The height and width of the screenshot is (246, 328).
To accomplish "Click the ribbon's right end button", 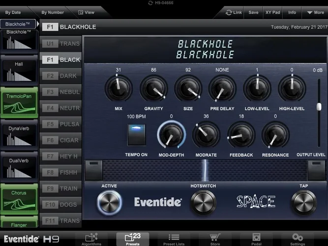I will (316, 170).
